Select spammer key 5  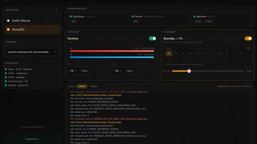point(183,60)
